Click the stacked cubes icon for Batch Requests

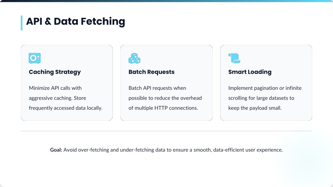pos(134,58)
